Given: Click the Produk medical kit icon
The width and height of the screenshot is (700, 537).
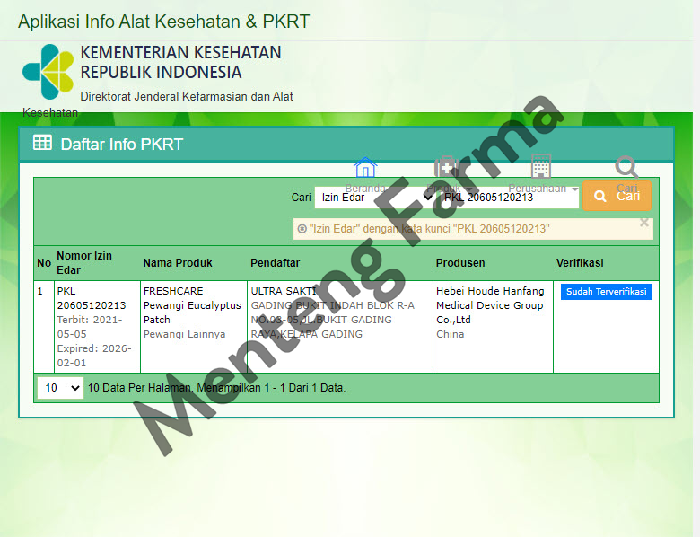Looking at the screenshot, I should (x=446, y=168).
